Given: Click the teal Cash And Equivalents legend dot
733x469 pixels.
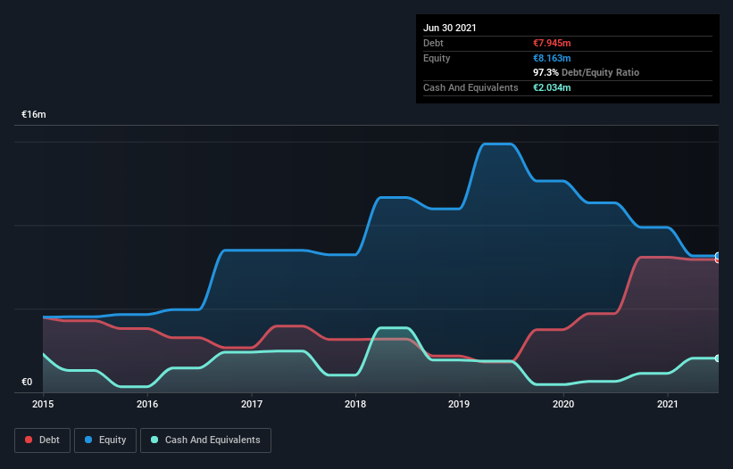Looking at the screenshot, I should tap(154, 440).
